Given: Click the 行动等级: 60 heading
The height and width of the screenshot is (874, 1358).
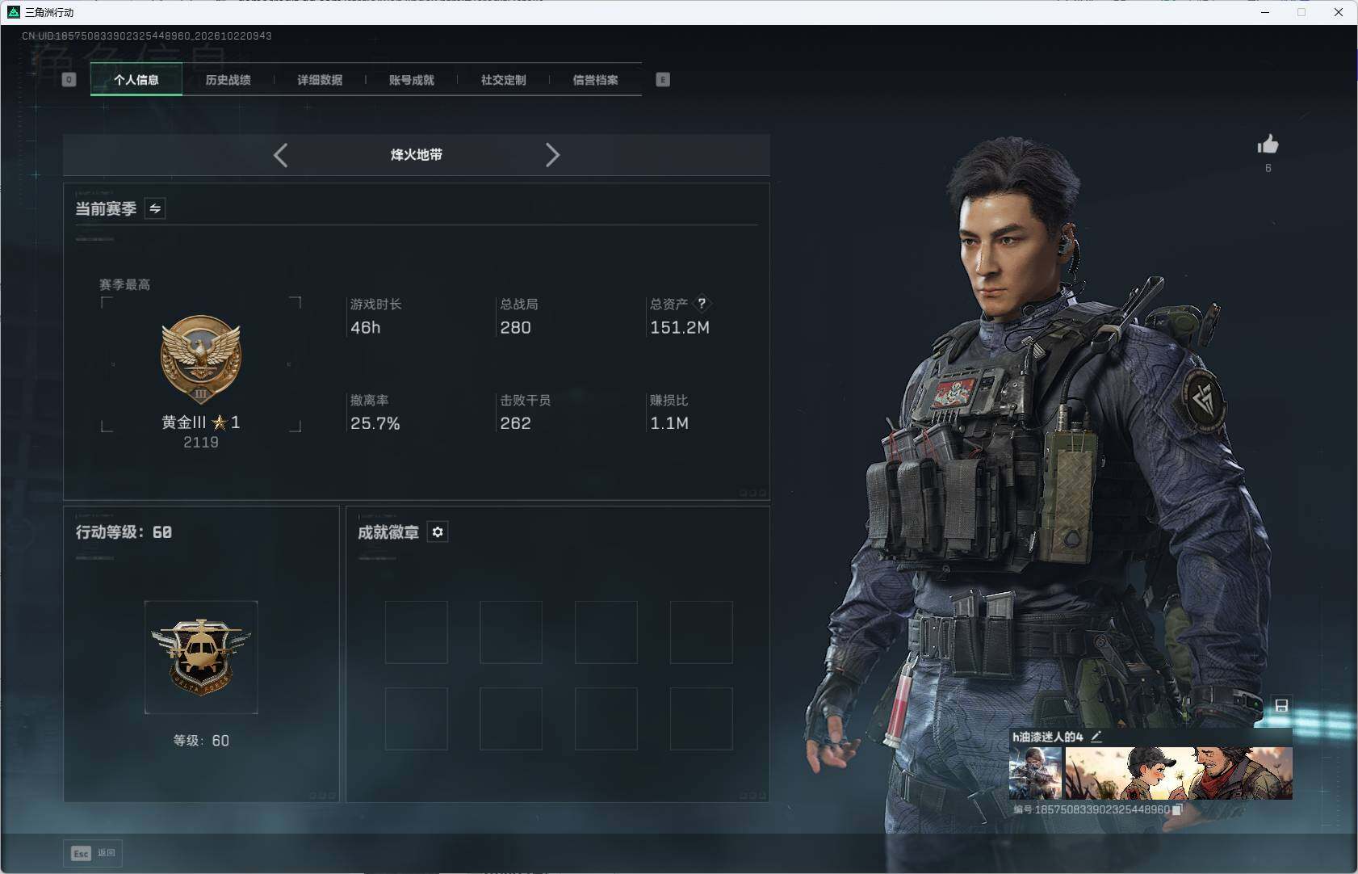Looking at the screenshot, I should pyautogui.click(x=124, y=532).
